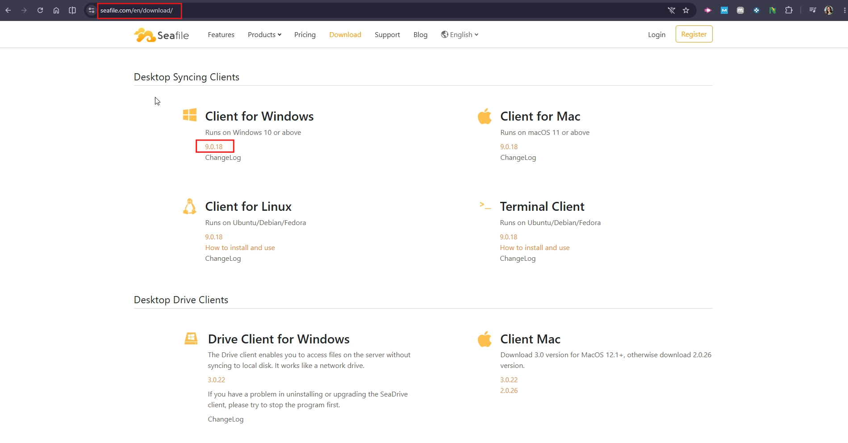Open the blue circular cross extension
The image size is (848, 443).
pos(756,10)
